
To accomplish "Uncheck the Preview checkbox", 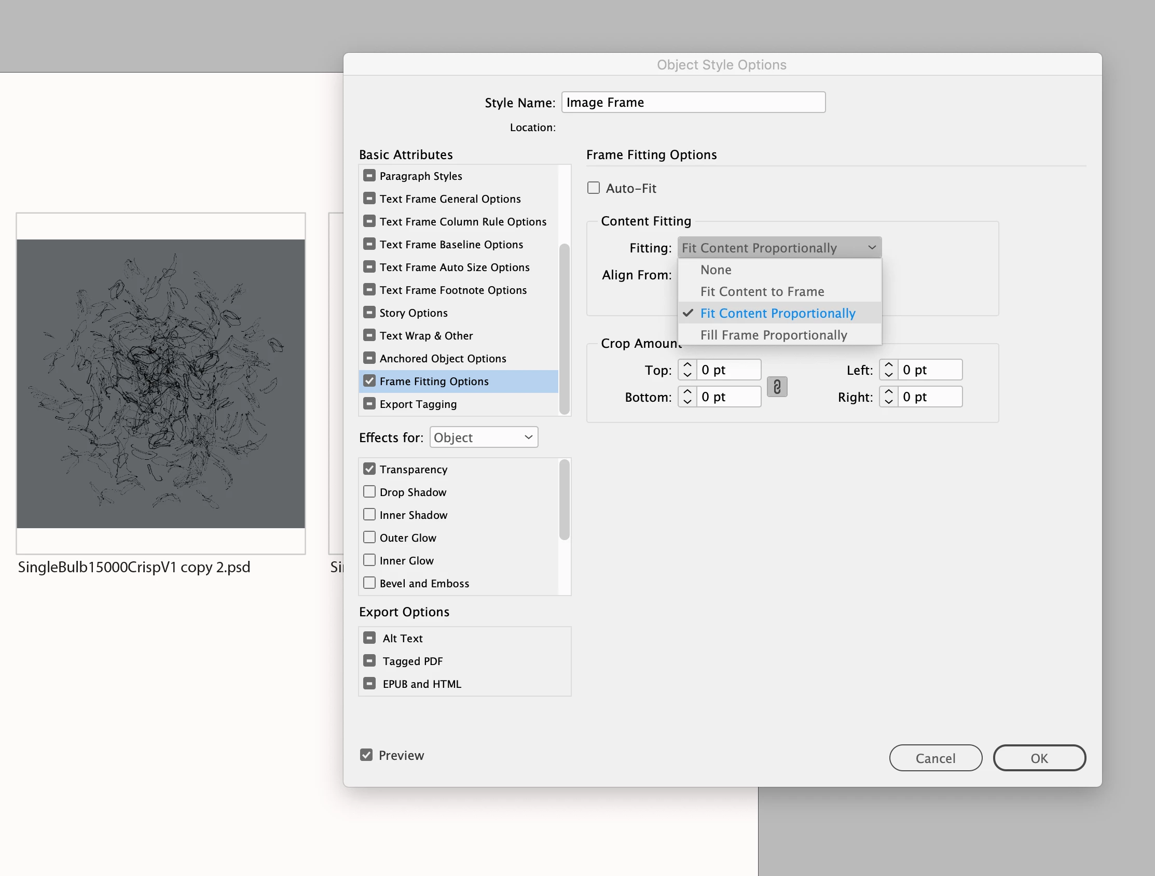I will (366, 754).
